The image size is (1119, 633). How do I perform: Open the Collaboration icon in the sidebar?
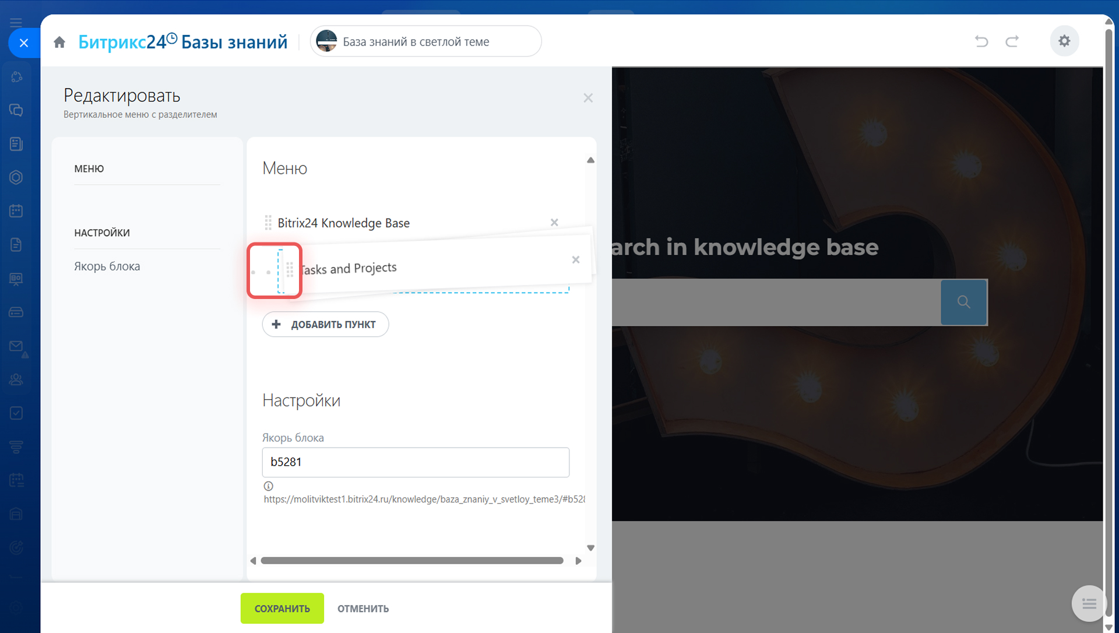(16, 76)
